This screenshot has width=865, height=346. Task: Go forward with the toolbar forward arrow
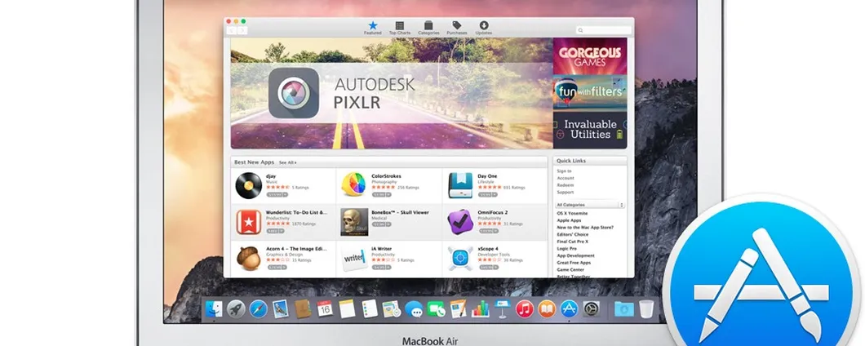point(242,30)
